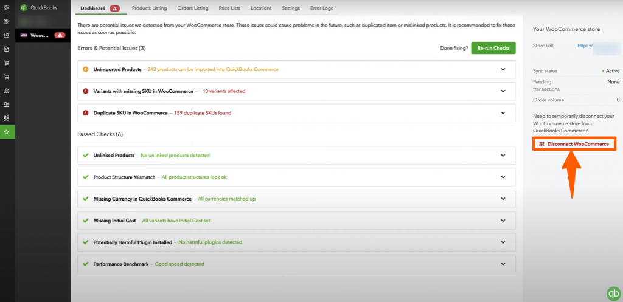
Task: Open the document icon in the sidebar
Action: tap(6, 49)
